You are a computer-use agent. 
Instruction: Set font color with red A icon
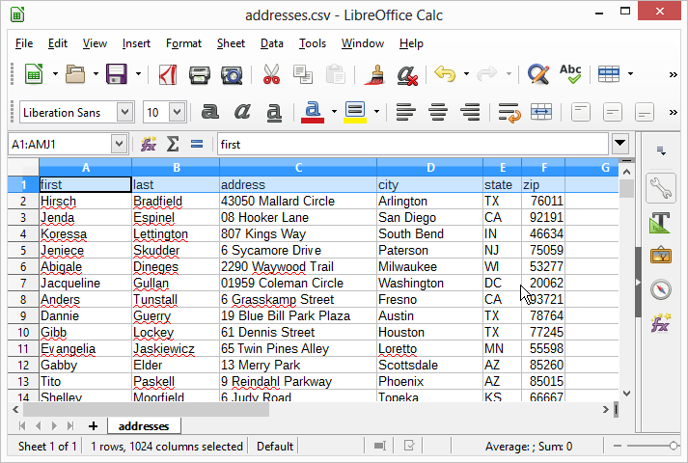click(313, 112)
